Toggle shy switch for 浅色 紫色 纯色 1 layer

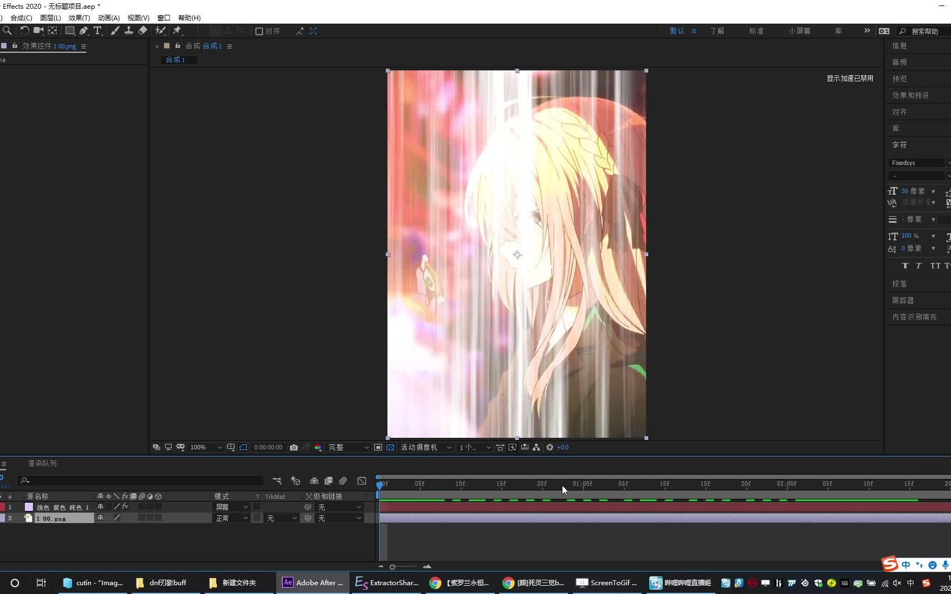point(100,507)
